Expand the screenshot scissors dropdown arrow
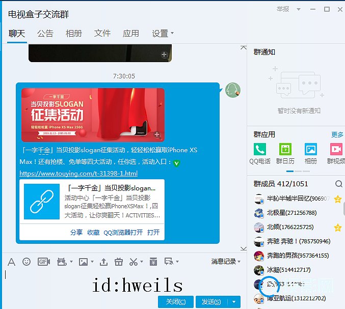This screenshot has width=345, height=309. pos(142,262)
